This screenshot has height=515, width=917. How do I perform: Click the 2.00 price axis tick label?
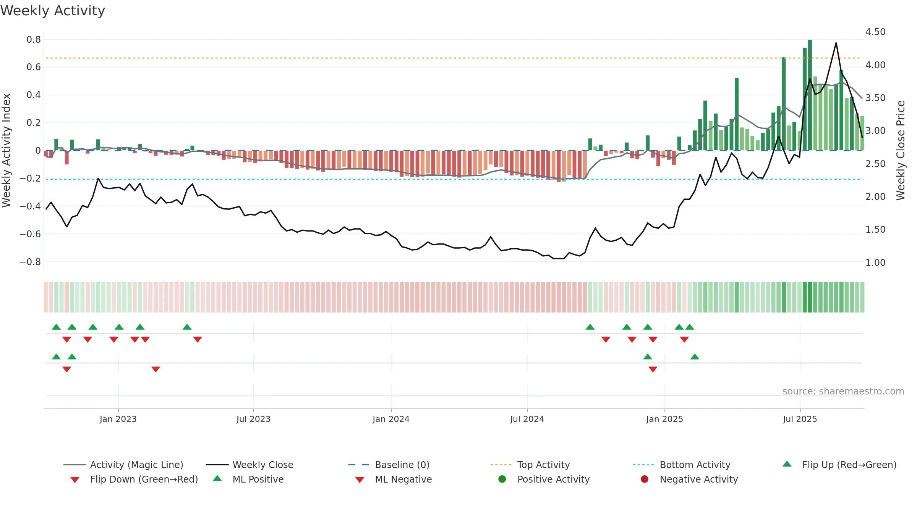(x=875, y=196)
